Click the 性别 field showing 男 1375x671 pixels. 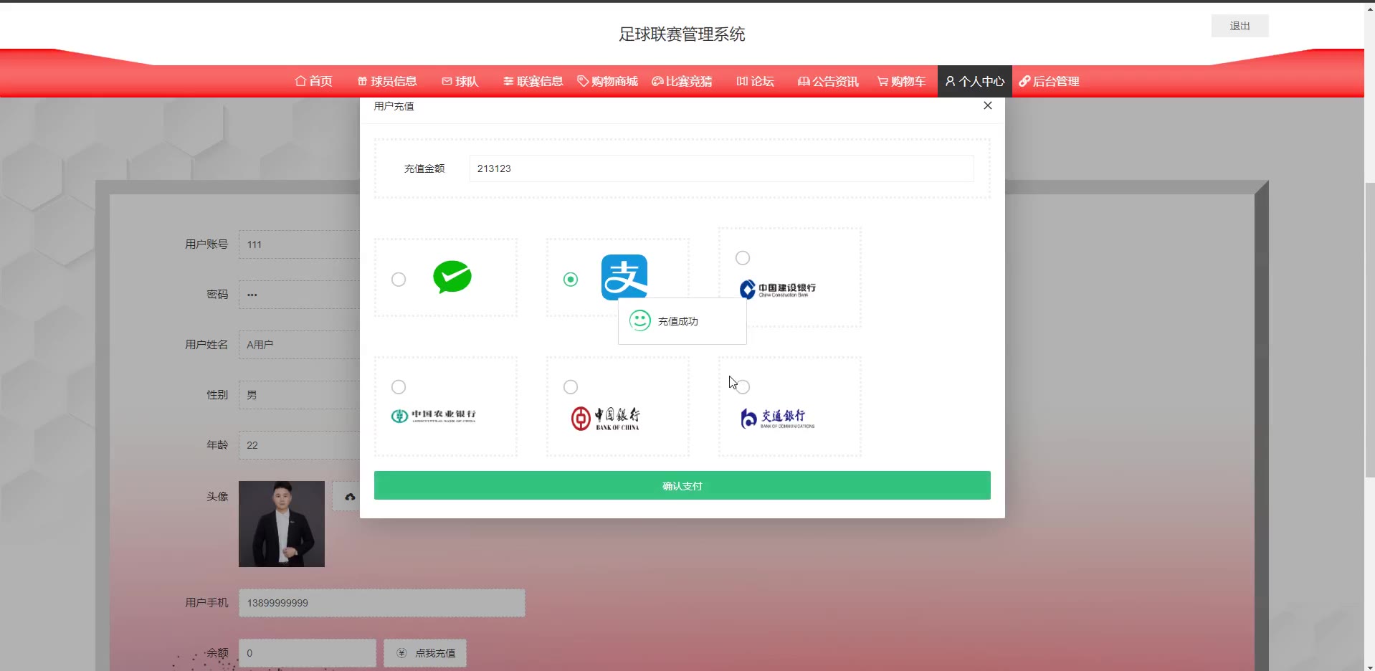click(x=300, y=395)
